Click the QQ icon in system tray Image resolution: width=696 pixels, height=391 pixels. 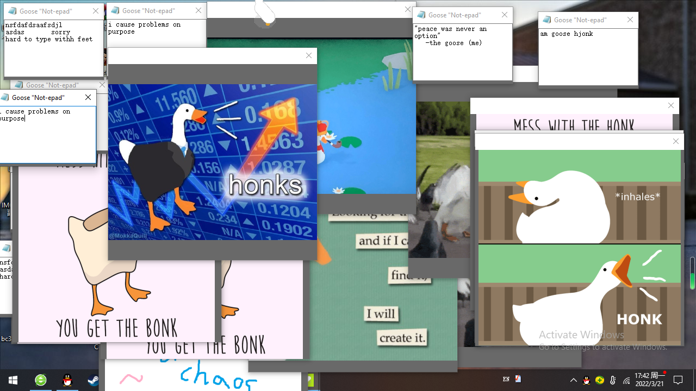586,380
